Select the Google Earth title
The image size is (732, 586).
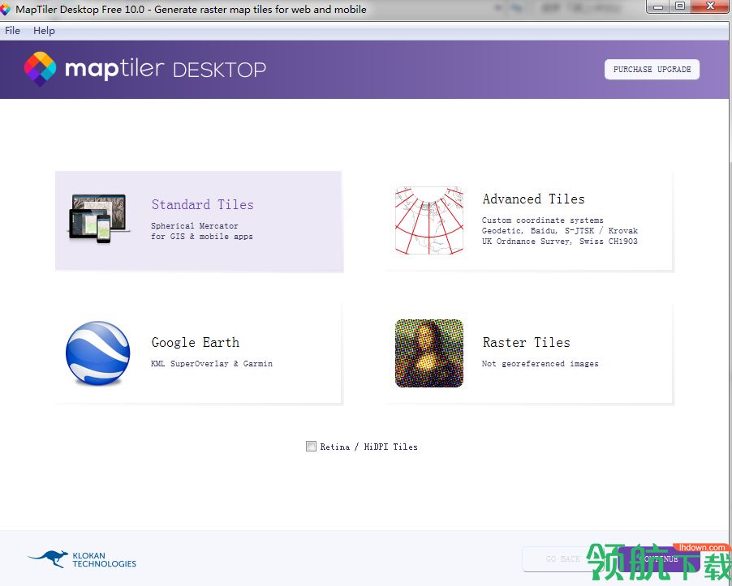pos(195,342)
